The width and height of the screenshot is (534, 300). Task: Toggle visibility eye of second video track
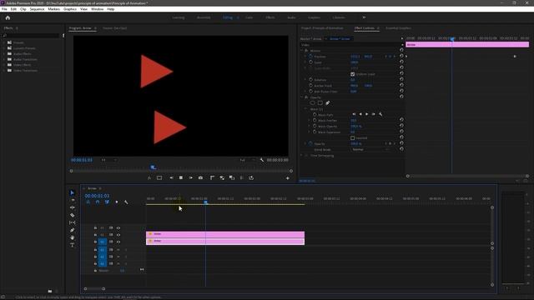coord(118,235)
